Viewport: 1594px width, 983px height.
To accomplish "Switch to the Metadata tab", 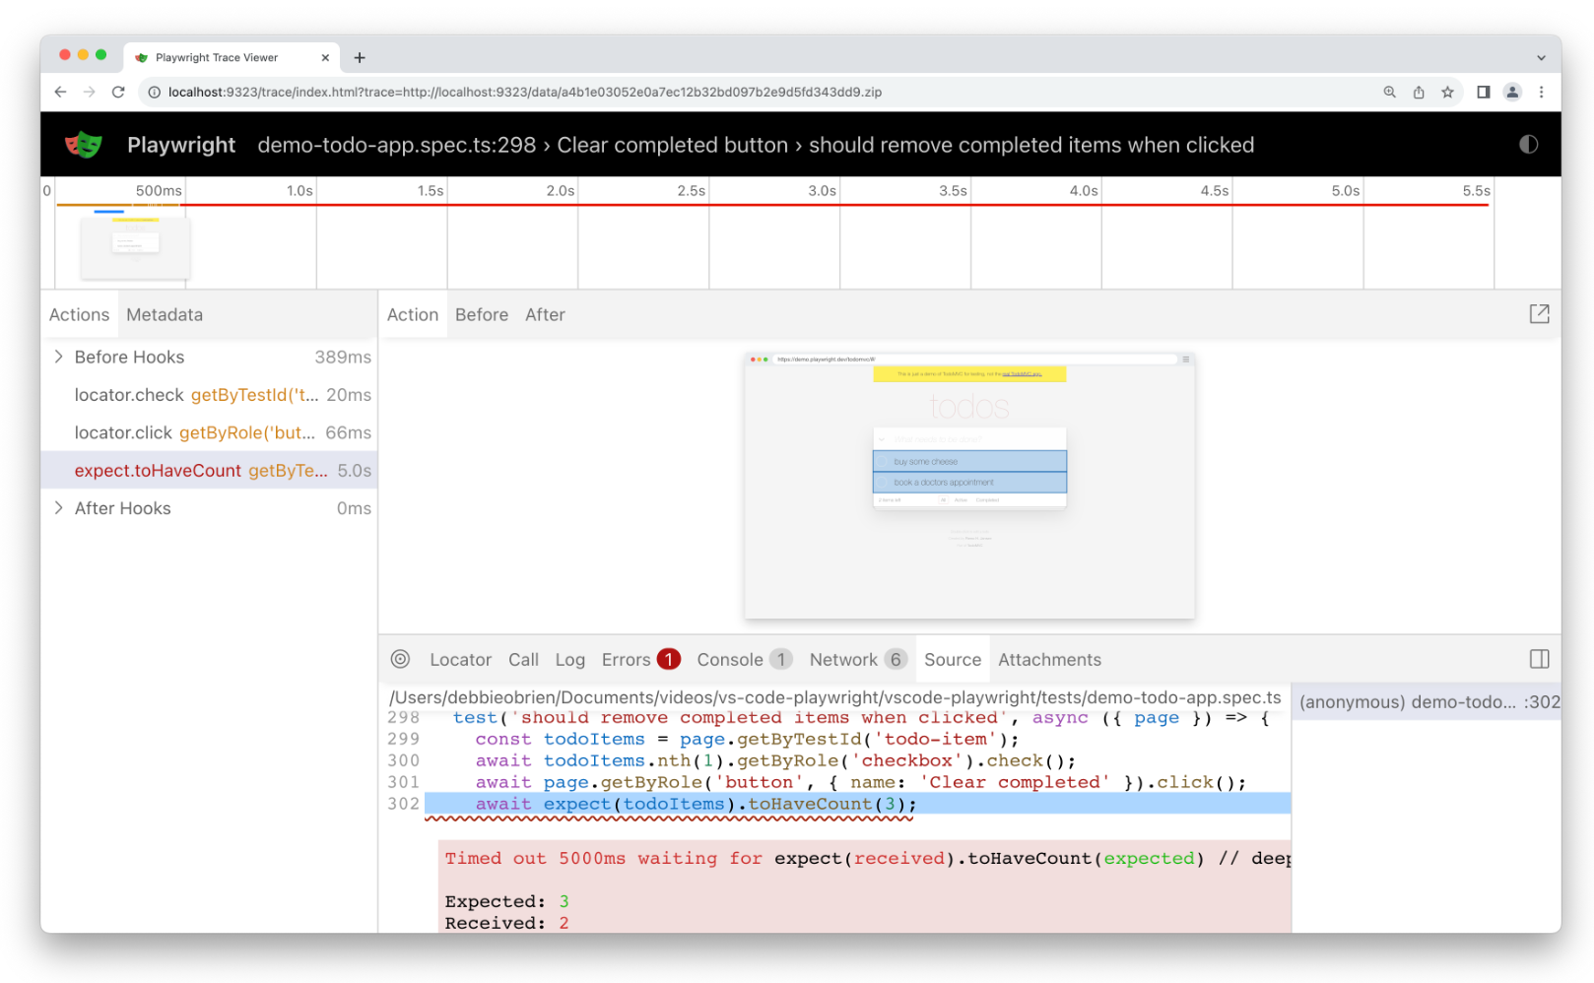I will (x=165, y=314).
